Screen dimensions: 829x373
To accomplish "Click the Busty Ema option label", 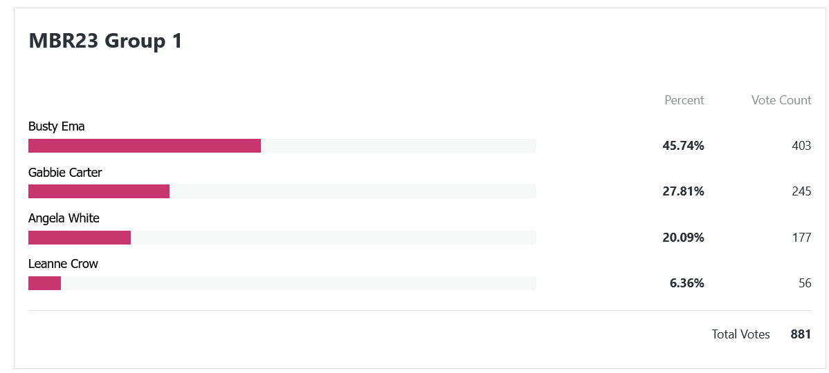I will click(x=57, y=126).
